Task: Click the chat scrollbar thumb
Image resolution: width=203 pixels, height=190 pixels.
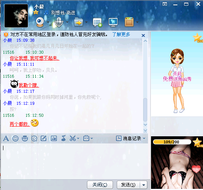Action: 145,110
